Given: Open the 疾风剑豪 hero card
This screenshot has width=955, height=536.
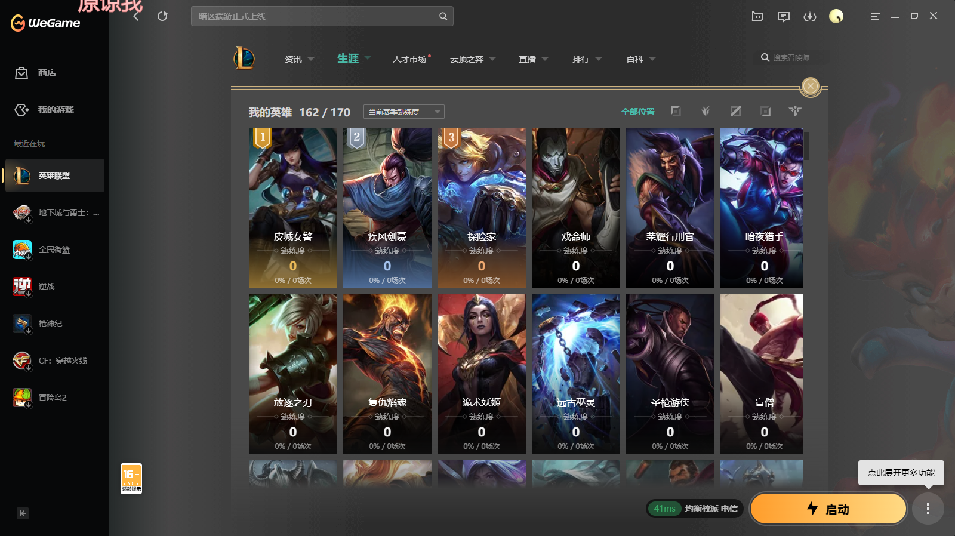Looking at the screenshot, I should point(387,208).
